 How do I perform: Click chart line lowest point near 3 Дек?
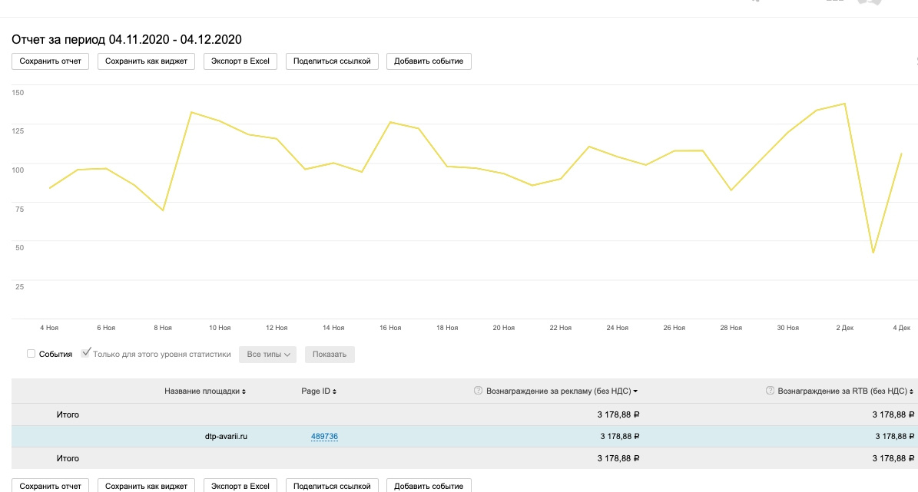873,253
